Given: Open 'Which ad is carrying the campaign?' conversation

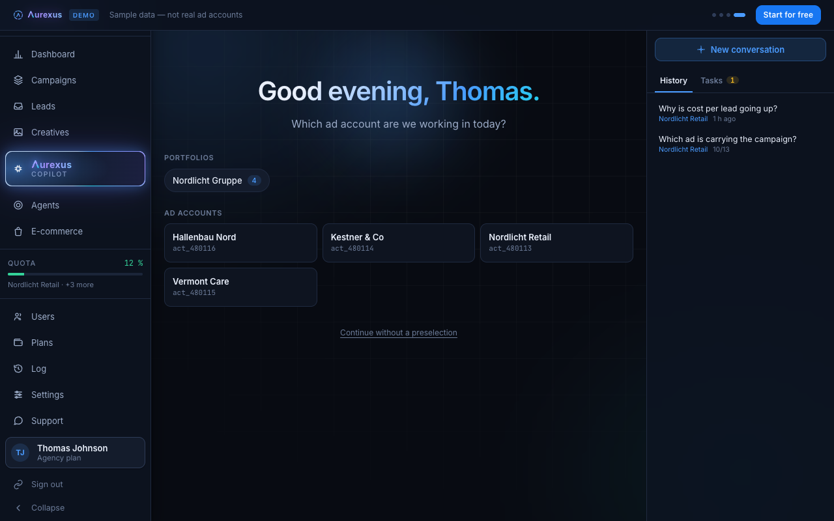Looking at the screenshot, I should pyautogui.click(x=740, y=144).
